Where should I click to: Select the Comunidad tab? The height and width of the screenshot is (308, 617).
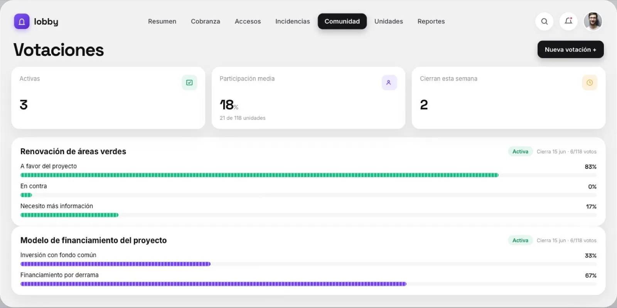342,22
